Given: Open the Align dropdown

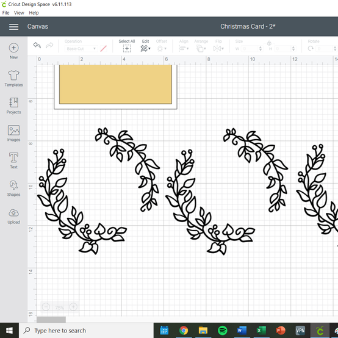Looking at the screenshot, I should [184, 48].
